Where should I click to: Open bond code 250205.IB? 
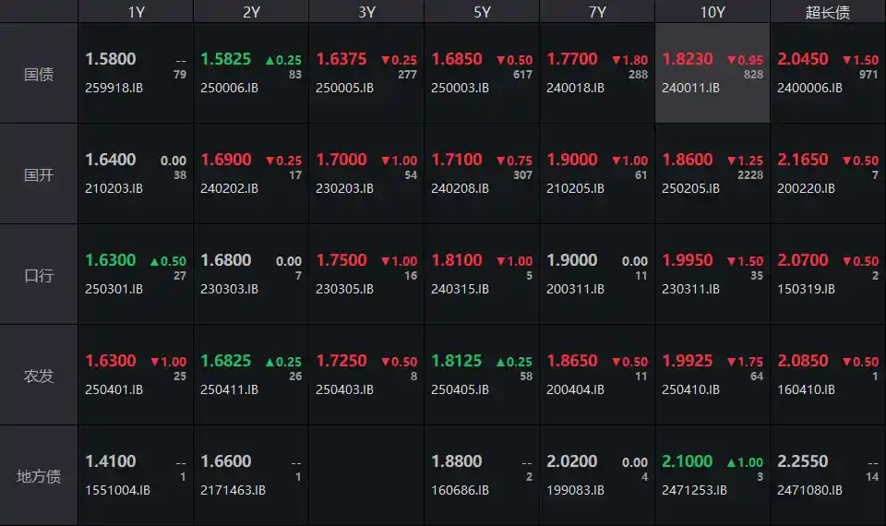point(690,188)
